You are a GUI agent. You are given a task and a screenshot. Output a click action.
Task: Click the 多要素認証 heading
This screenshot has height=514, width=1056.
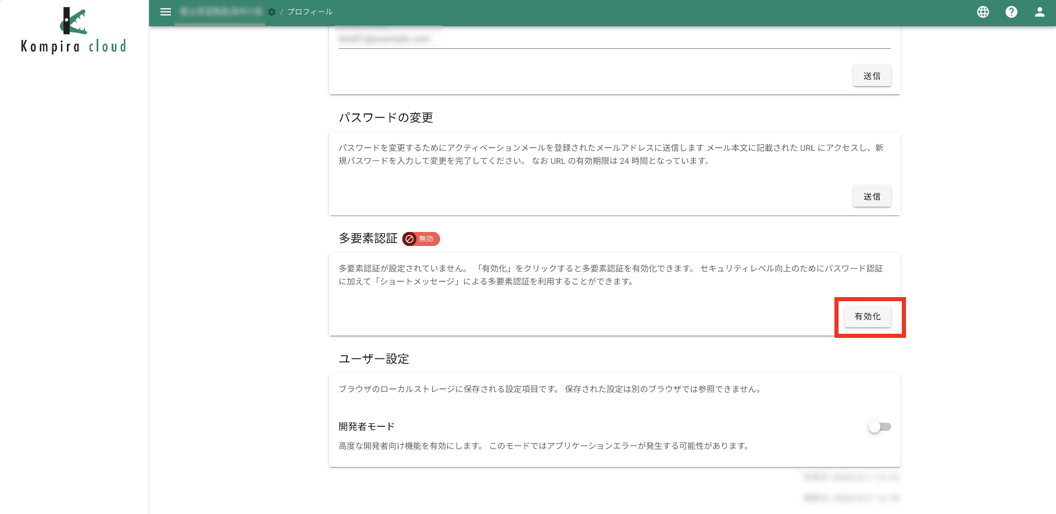[x=368, y=238]
